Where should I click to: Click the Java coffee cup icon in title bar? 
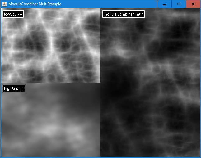[4, 4]
